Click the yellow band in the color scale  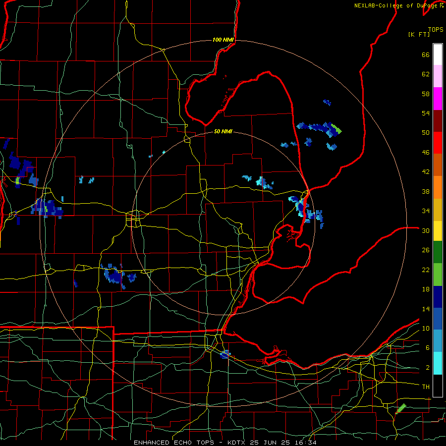pyautogui.click(x=438, y=231)
